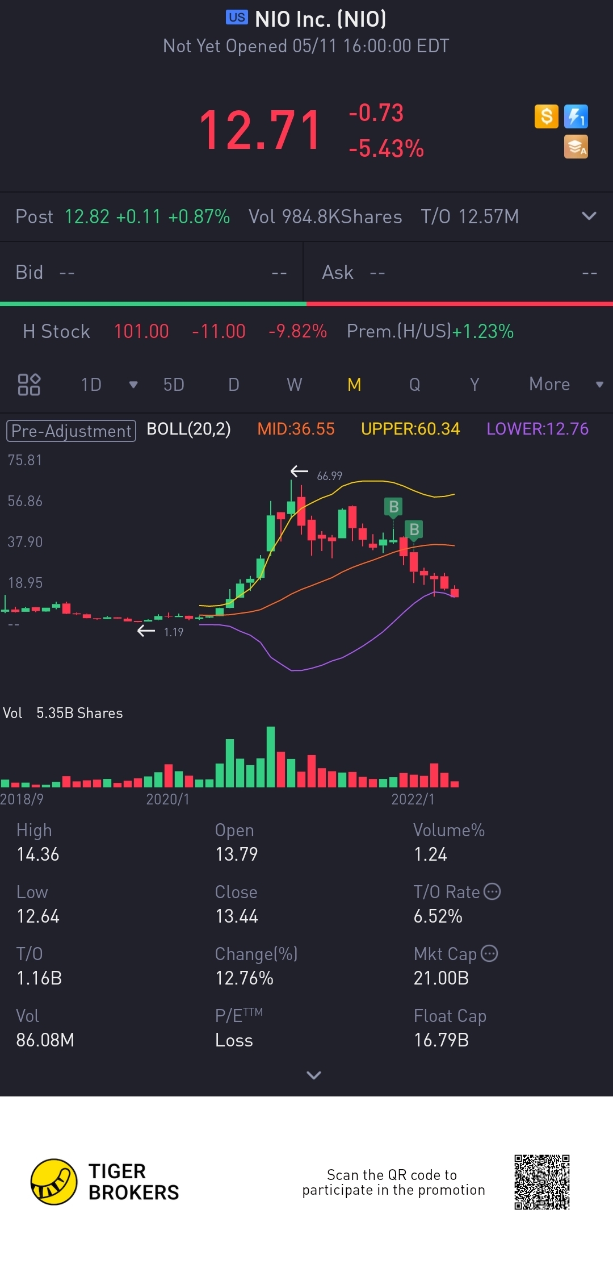Tap the orange stacked coins icon
This screenshot has width=613, height=1268.
[x=576, y=147]
